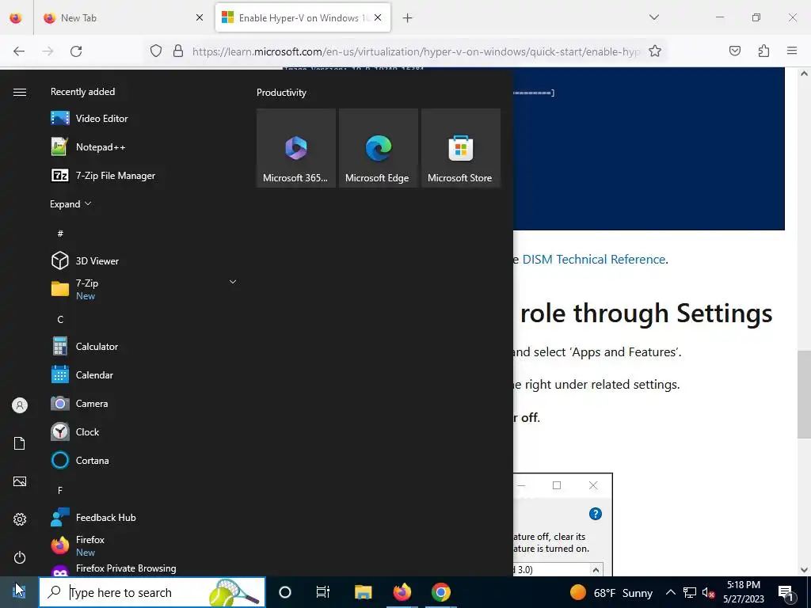Click the Windows Start button

coord(19,592)
